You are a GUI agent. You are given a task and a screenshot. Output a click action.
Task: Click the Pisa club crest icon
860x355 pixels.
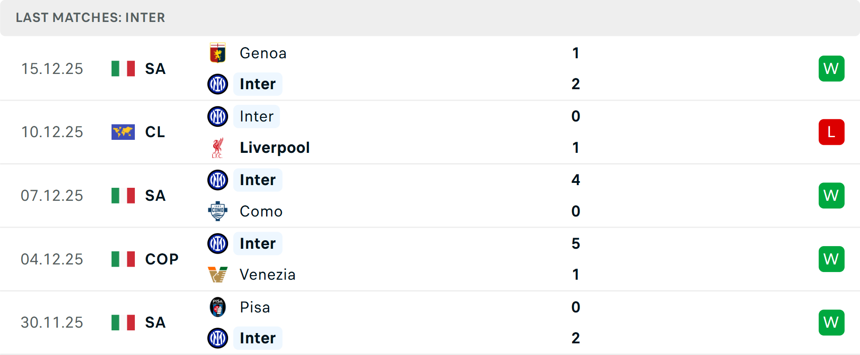pyautogui.click(x=218, y=307)
